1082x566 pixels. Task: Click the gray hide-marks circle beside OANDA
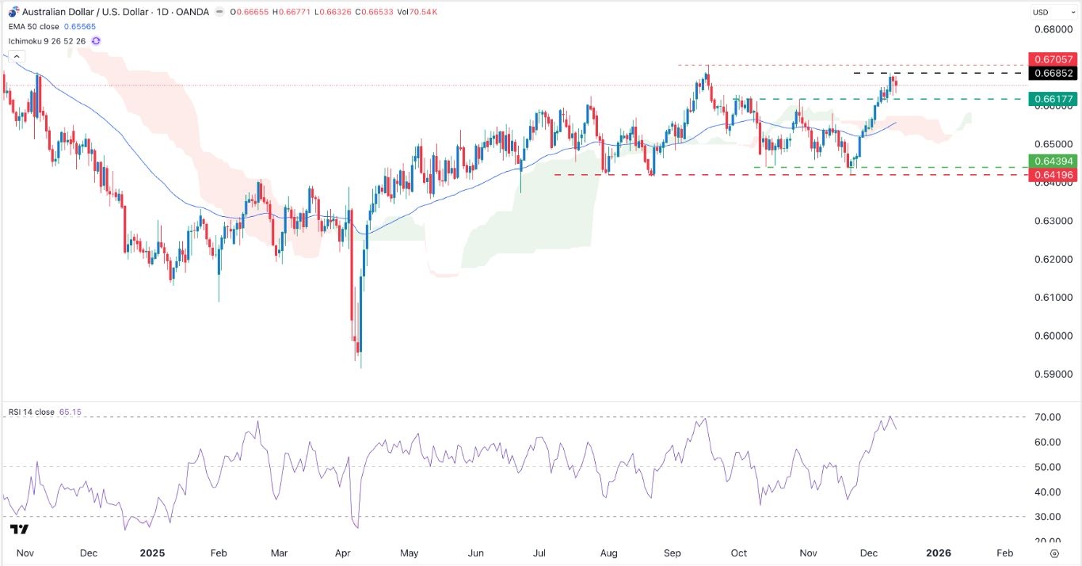pos(219,11)
